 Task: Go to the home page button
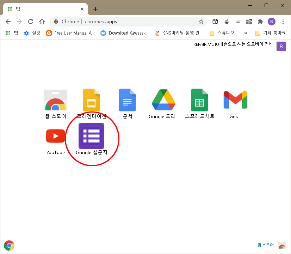(42, 22)
